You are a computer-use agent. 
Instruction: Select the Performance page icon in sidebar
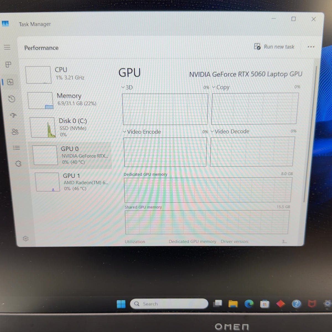click(x=10, y=82)
